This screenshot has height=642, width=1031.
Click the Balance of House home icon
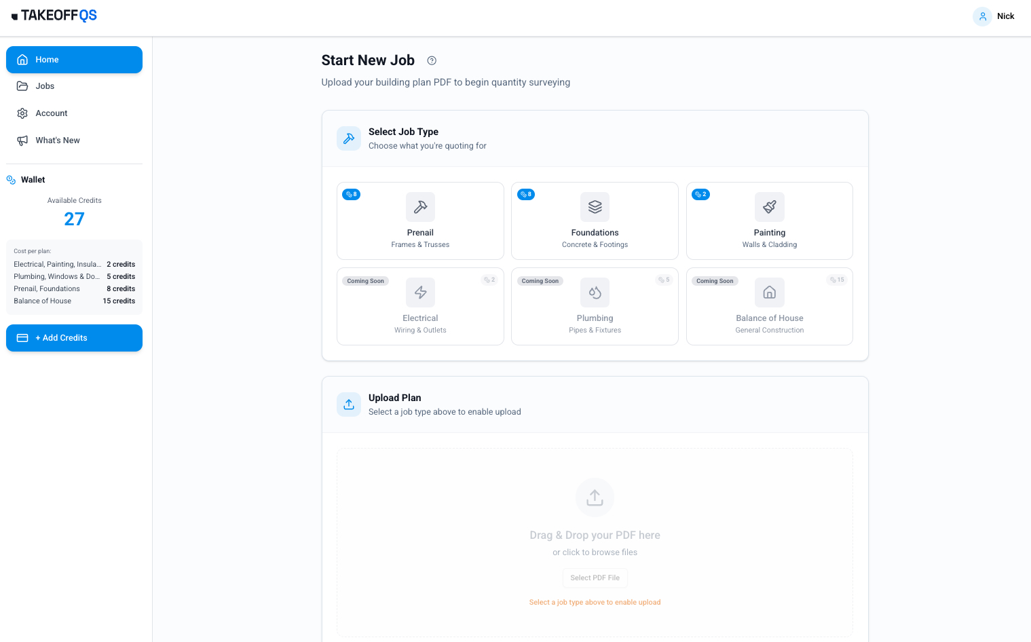pyautogui.click(x=769, y=292)
